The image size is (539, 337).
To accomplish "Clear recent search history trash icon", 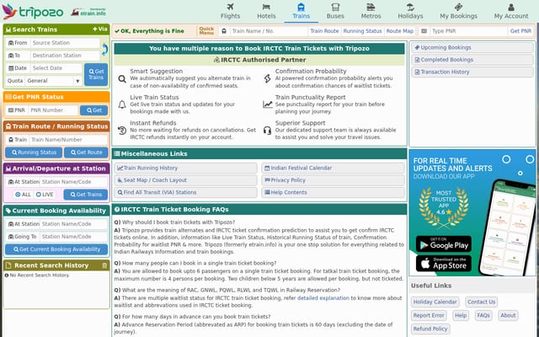I will point(104,265).
